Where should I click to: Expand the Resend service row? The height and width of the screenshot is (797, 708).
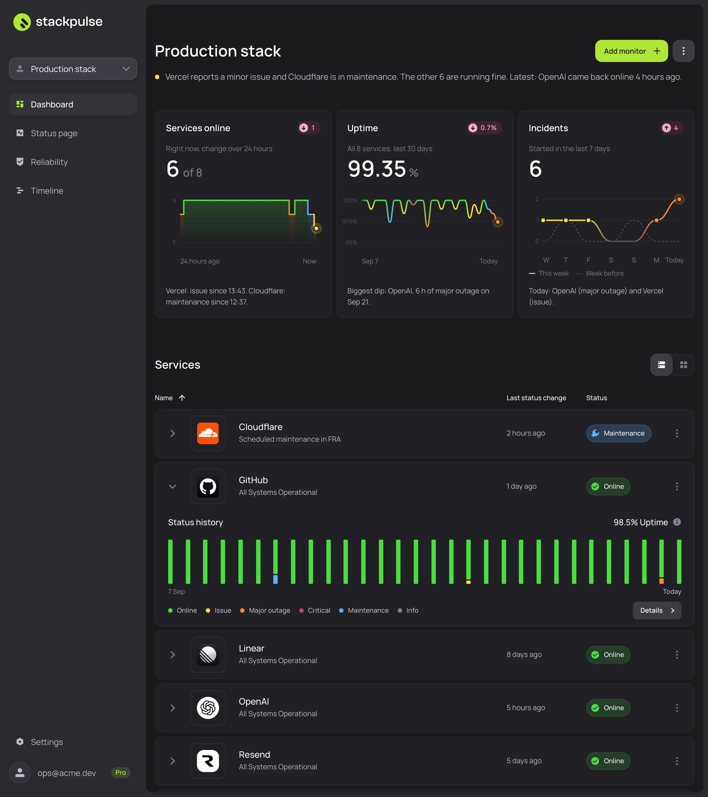pyautogui.click(x=173, y=761)
